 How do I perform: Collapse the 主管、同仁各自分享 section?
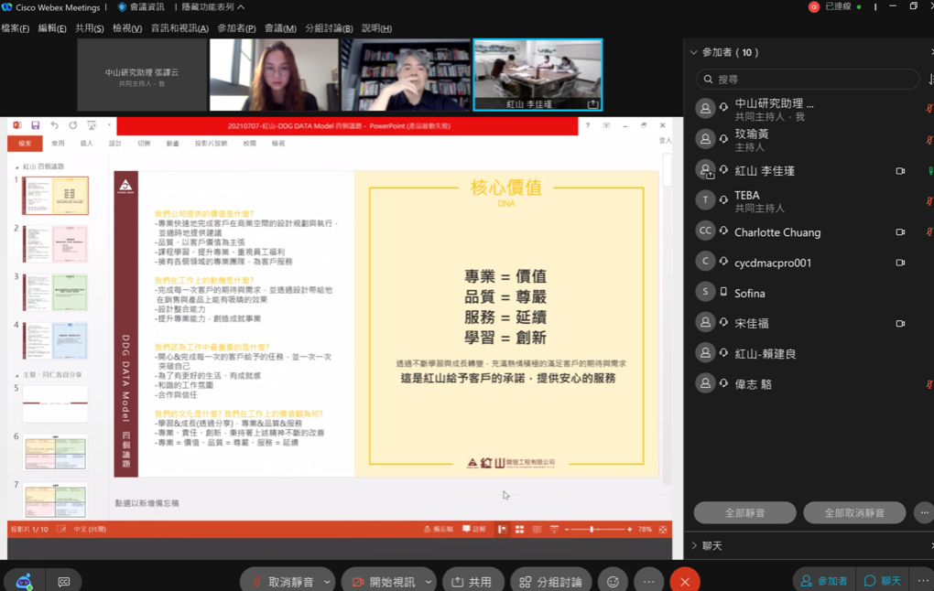[16, 375]
